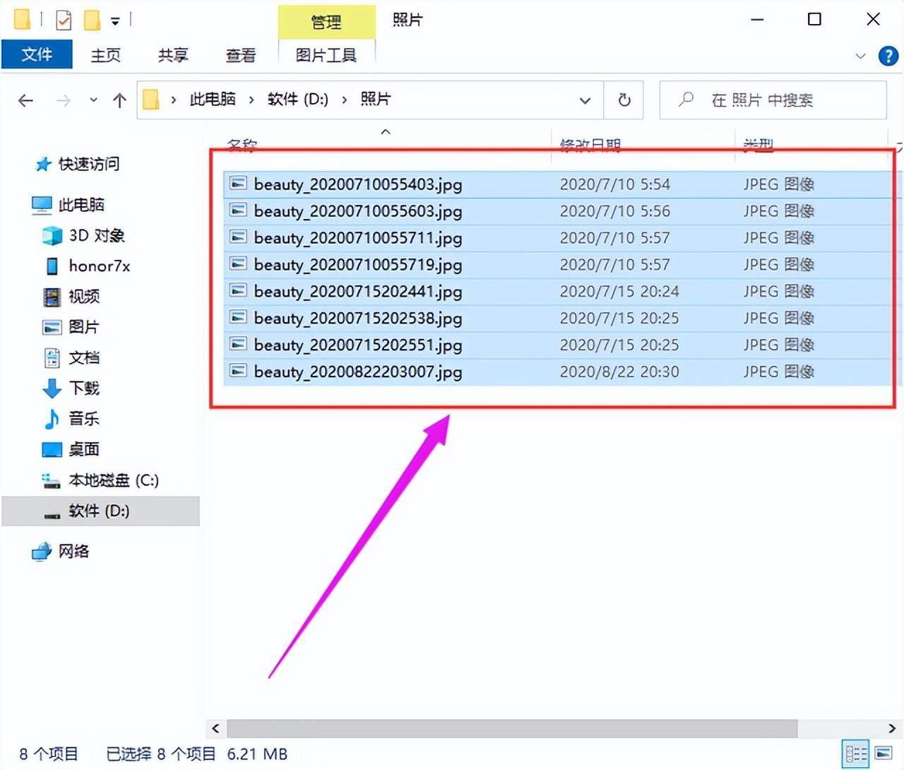Click the 下载 arrow icon in sidebar
904x770 pixels.
point(52,389)
